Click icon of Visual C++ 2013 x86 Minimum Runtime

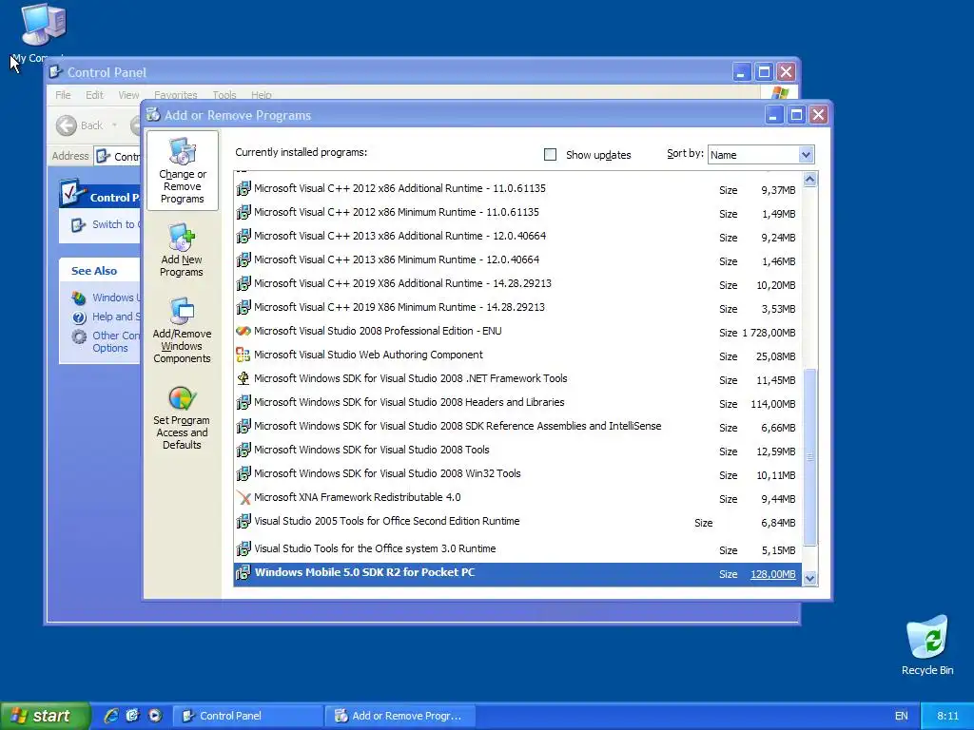tap(243, 259)
